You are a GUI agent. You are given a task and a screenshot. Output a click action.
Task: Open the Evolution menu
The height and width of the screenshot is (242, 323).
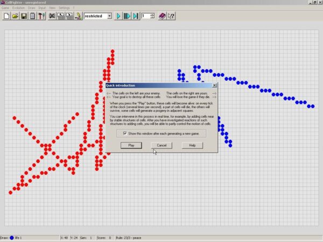[x=18, y=8]
